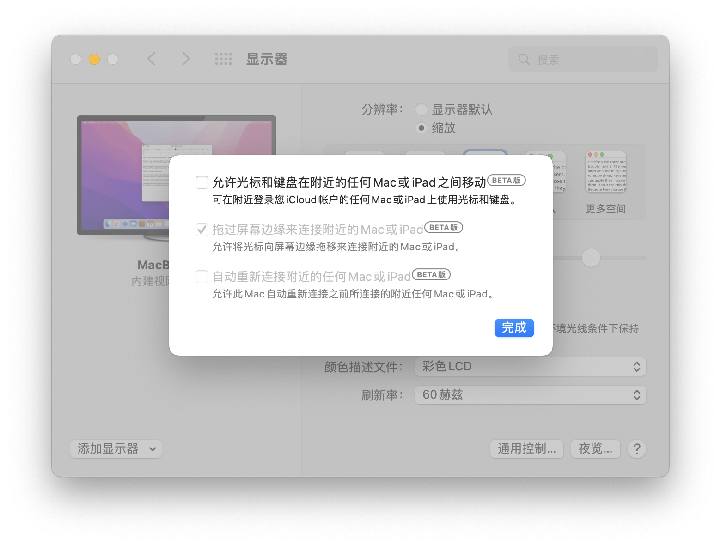The height and width of the screenshot is (545, 721).
Task: Adjust the brightness slider knob
Action: (x=591, y=258)
